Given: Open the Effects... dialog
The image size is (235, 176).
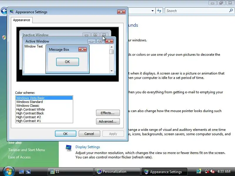Looking at the screenshot, I should [108, 113].
